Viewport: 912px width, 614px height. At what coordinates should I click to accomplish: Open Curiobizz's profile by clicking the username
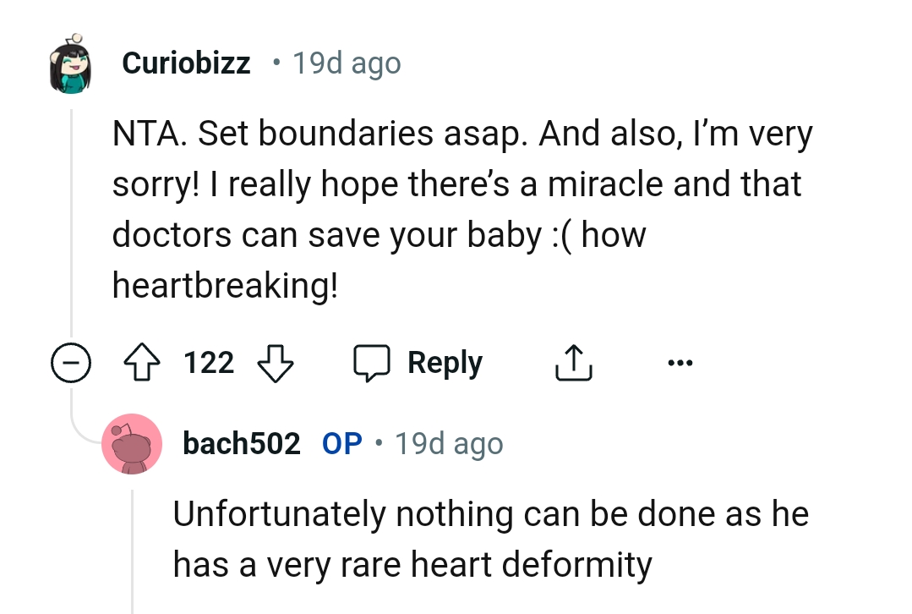click(185, 61)
